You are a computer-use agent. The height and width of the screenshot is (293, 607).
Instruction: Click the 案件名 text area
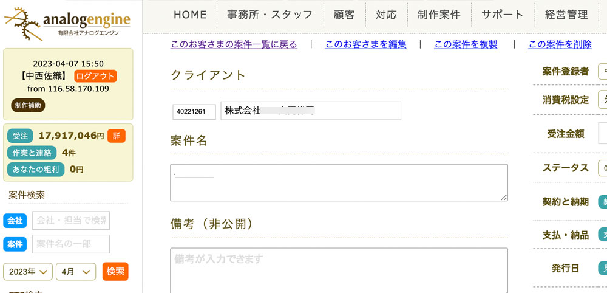point(339,182)
